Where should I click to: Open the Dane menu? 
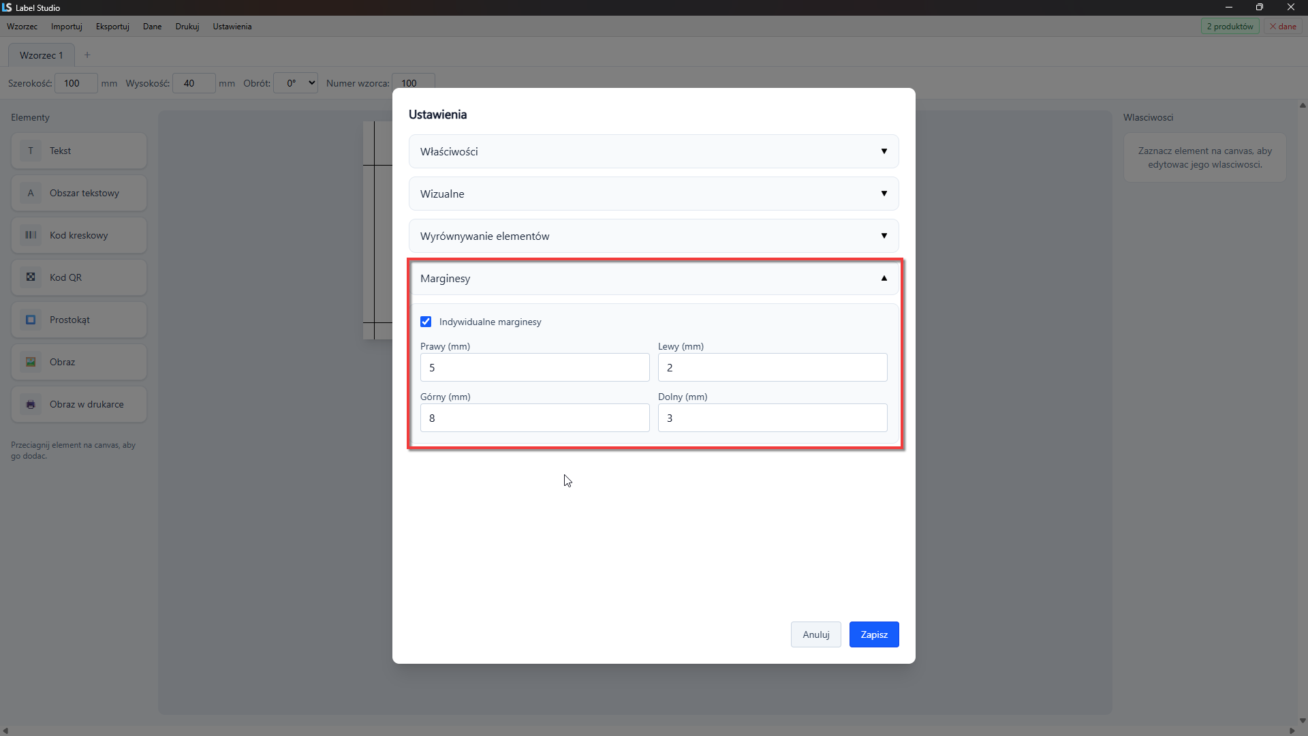click(152, 27)
